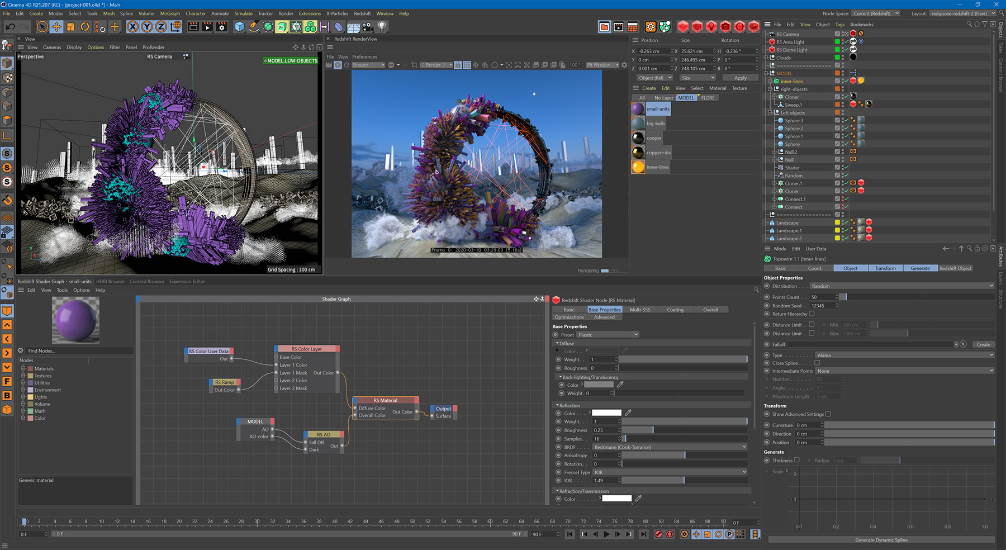
Task: Switch to the Multi-SSS tab
Action: [x=639, y=310]
